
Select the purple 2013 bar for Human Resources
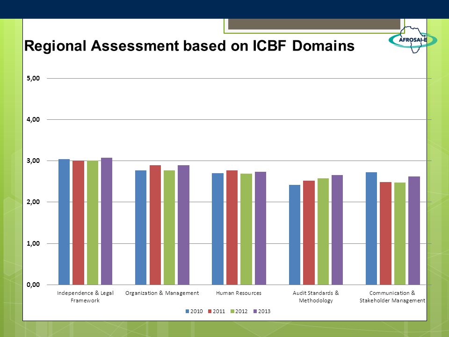pos(261,228)
